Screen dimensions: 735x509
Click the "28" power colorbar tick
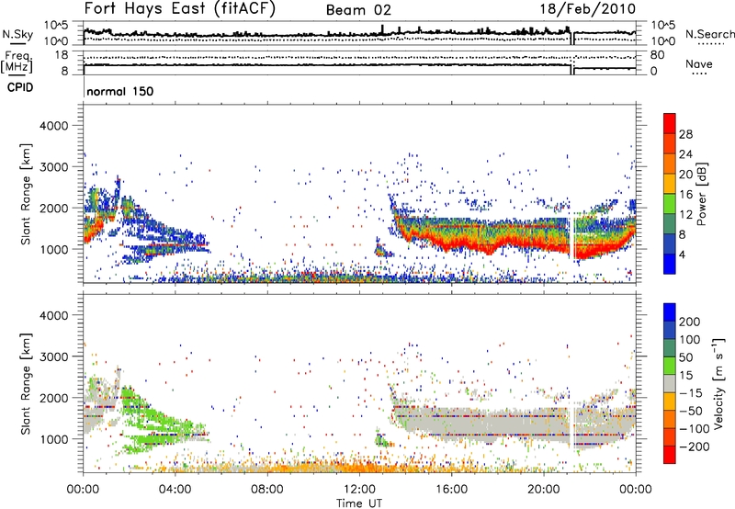click(x=685, y=134)
